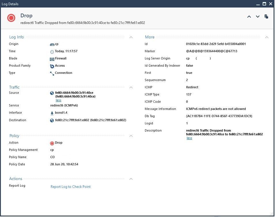Go to previous log with up arrow
The width and height of the screenshot is (275, 217).
tap(249, 17)
